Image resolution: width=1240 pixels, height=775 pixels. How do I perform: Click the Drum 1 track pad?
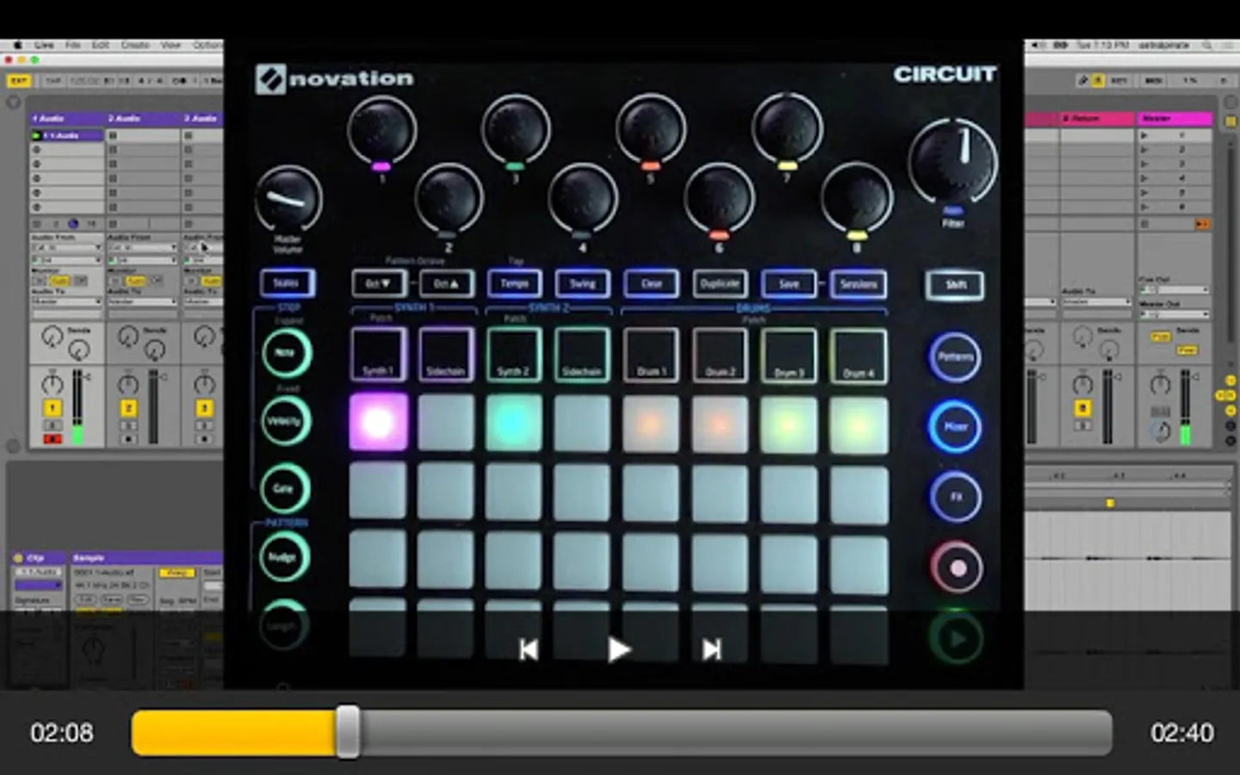[651, 354]
